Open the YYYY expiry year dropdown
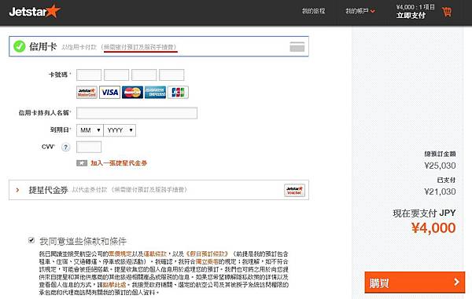 (x=120, y=130)
